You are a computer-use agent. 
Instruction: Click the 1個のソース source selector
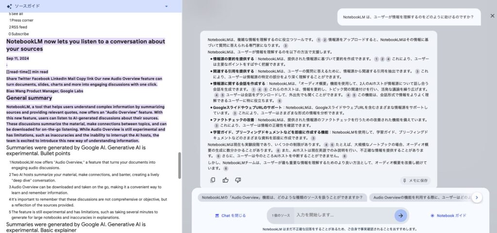pyautogui.click(x=281, y=216)
